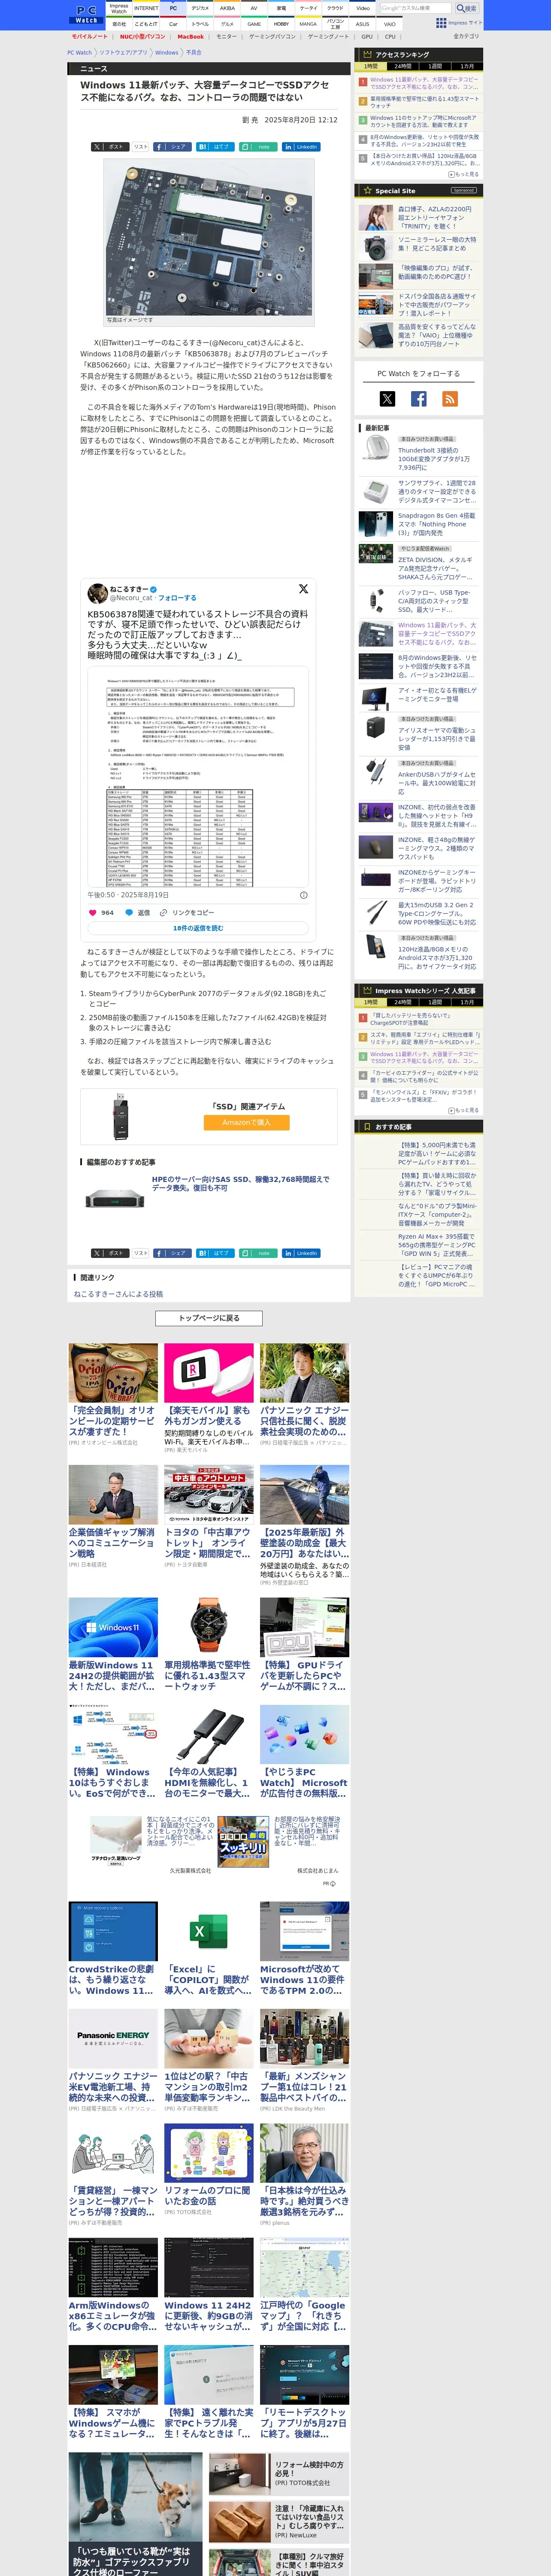Click トップページに戻る button
Viewport: 551px width, 2576px height.
tap(209, 1318)
